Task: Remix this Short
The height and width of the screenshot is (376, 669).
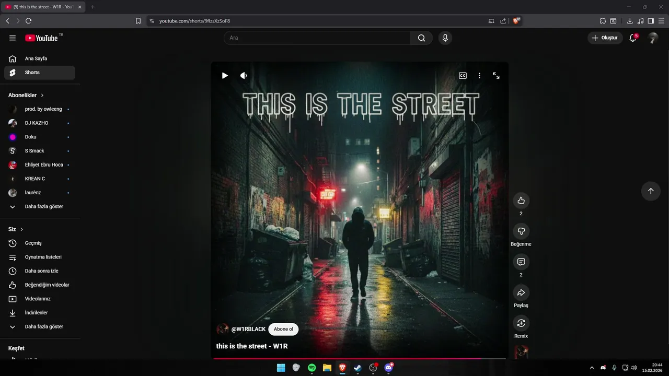Action: 521,323
